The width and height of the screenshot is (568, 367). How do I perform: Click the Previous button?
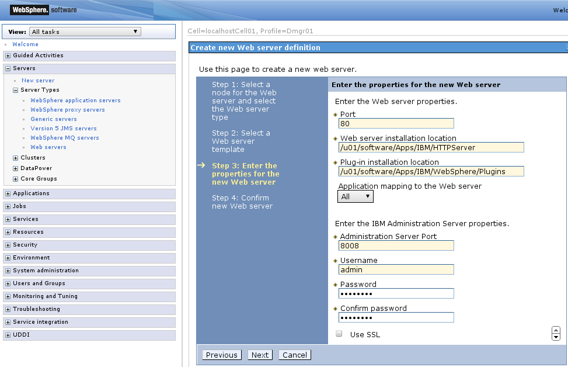pos(222,355)
